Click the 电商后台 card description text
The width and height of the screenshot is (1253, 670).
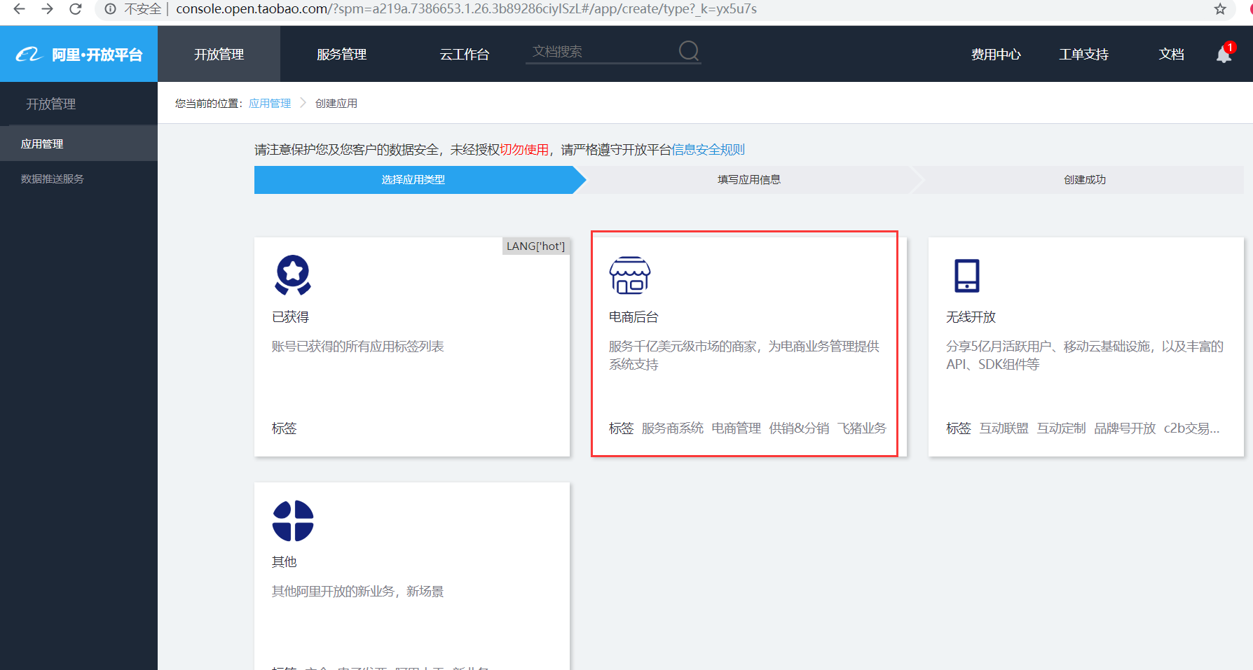tap(744, 355)
